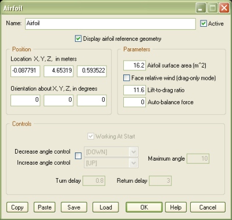Toggle the Active checkbox

pyautogui.click(x=203, y=23)
